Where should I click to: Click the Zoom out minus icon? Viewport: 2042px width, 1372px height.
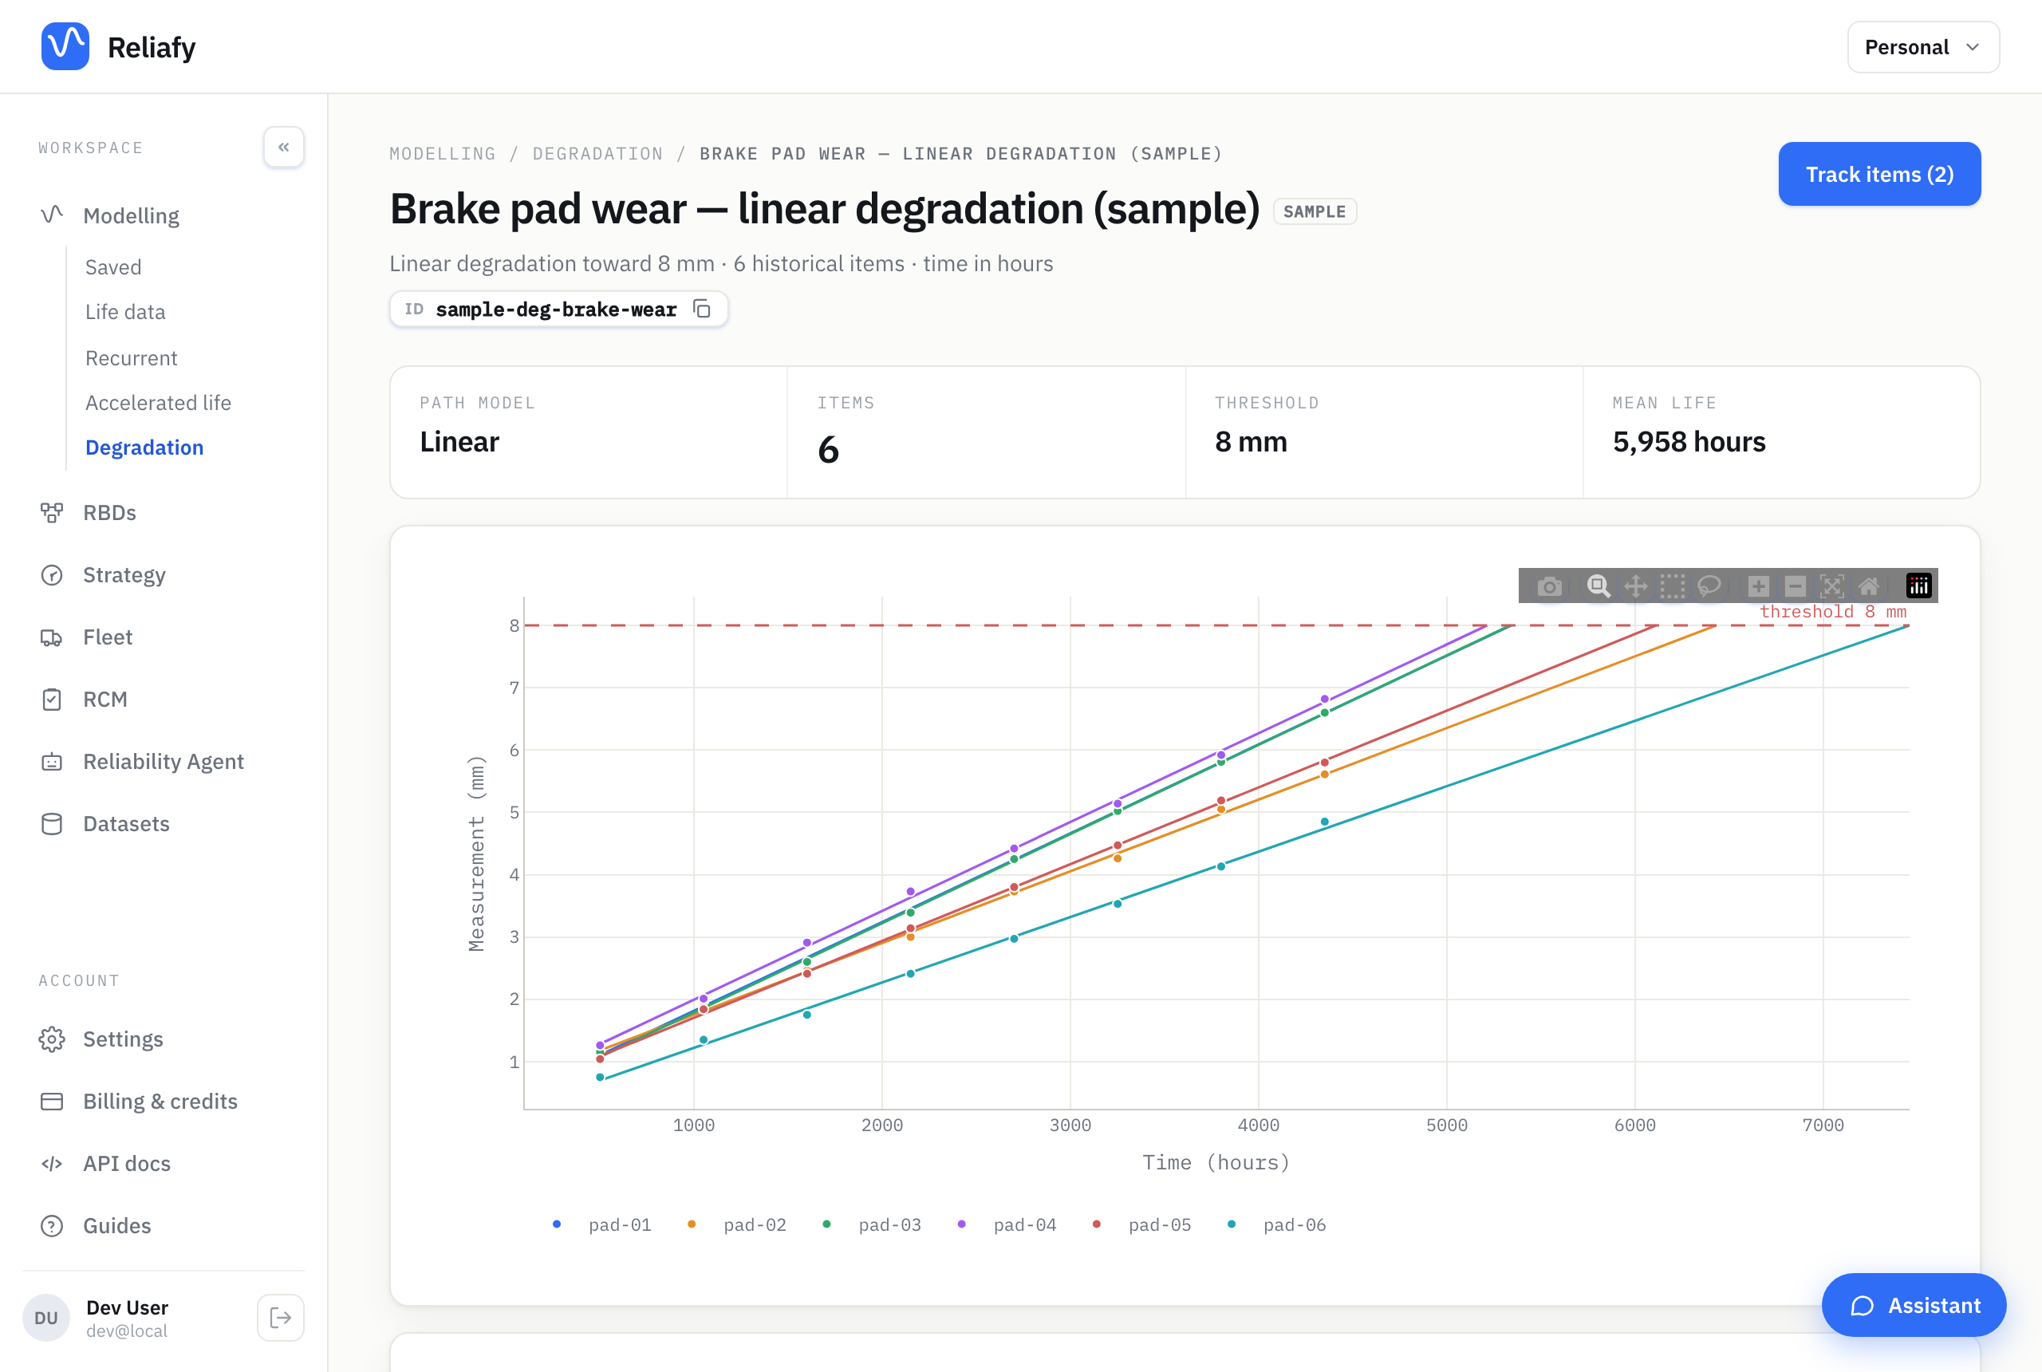click(1795, 586)
